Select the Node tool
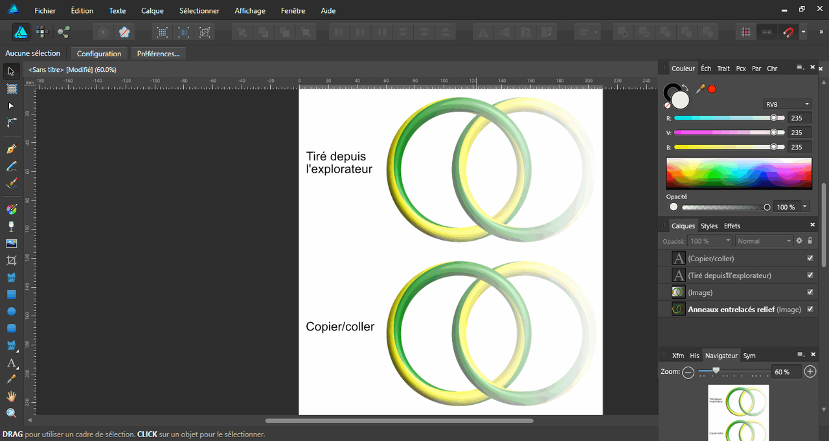This screenshot has height=441, width=829. (11, 105)
